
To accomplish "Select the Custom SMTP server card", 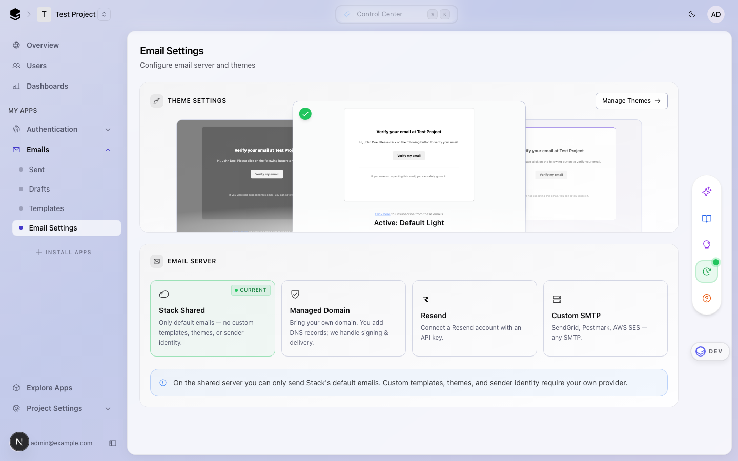I will tap(605, 318).
